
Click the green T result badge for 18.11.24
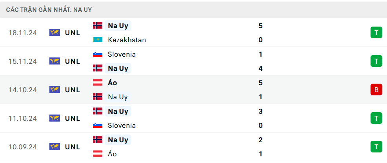pos(376,32)
